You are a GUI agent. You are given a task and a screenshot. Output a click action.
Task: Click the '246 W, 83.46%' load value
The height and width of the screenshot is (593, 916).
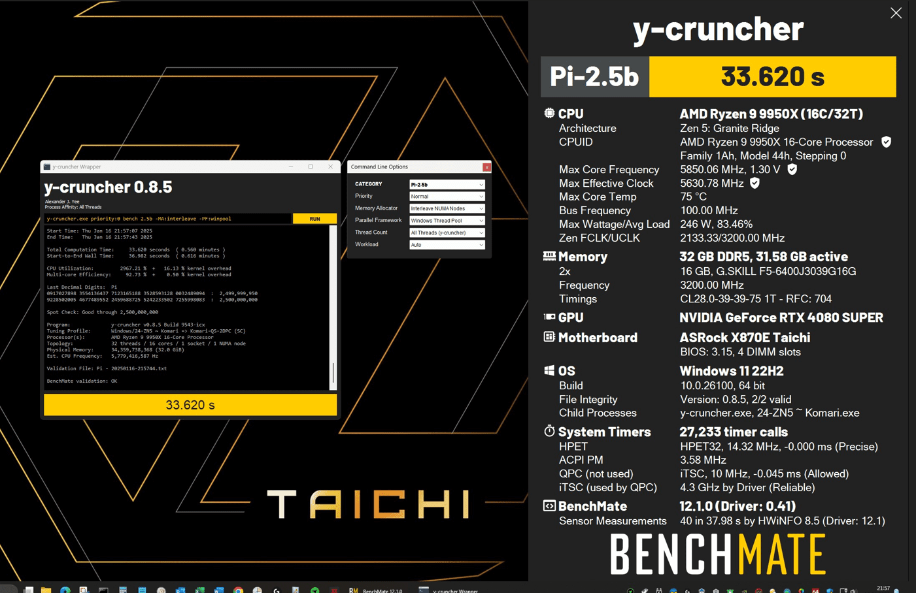pos(716,224)
